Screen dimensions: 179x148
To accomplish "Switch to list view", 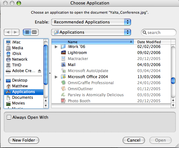I will click(x=27, y=32).
